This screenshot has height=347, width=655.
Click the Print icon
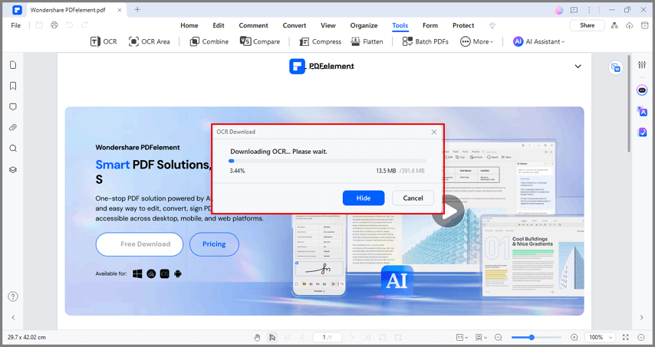tap(54, 25)
